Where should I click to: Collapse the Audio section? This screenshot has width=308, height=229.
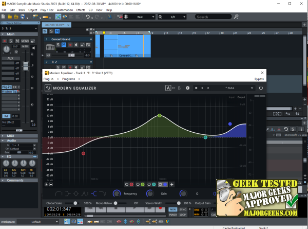click(x=3, y=140)
